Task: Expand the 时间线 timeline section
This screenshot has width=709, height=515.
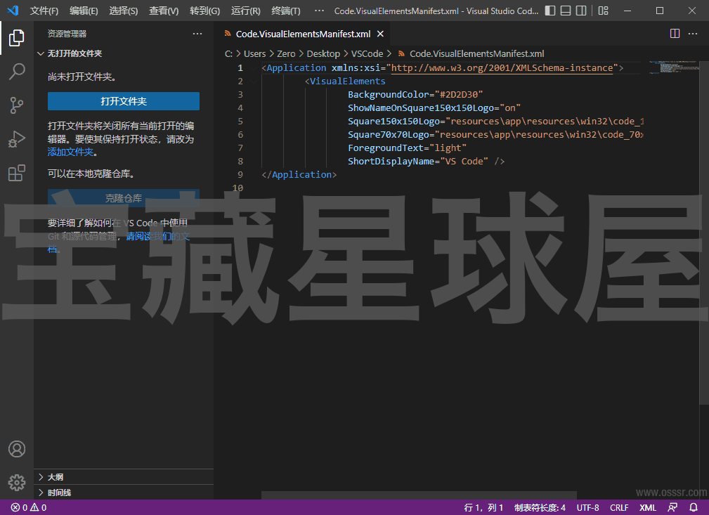Action: (x=124, y=493)
